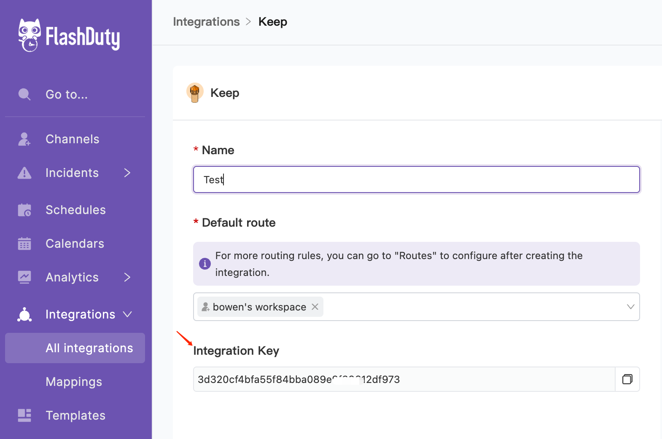
Task: Click the Keep card heading
Action: [225, 93]
